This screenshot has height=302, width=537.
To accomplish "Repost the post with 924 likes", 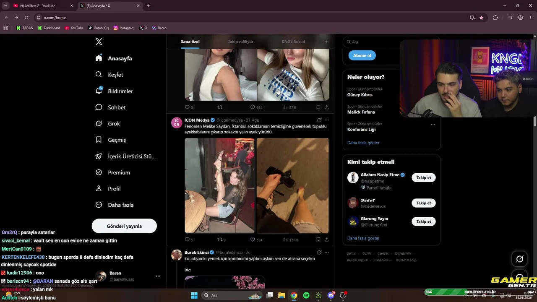I will coord(220,107).
